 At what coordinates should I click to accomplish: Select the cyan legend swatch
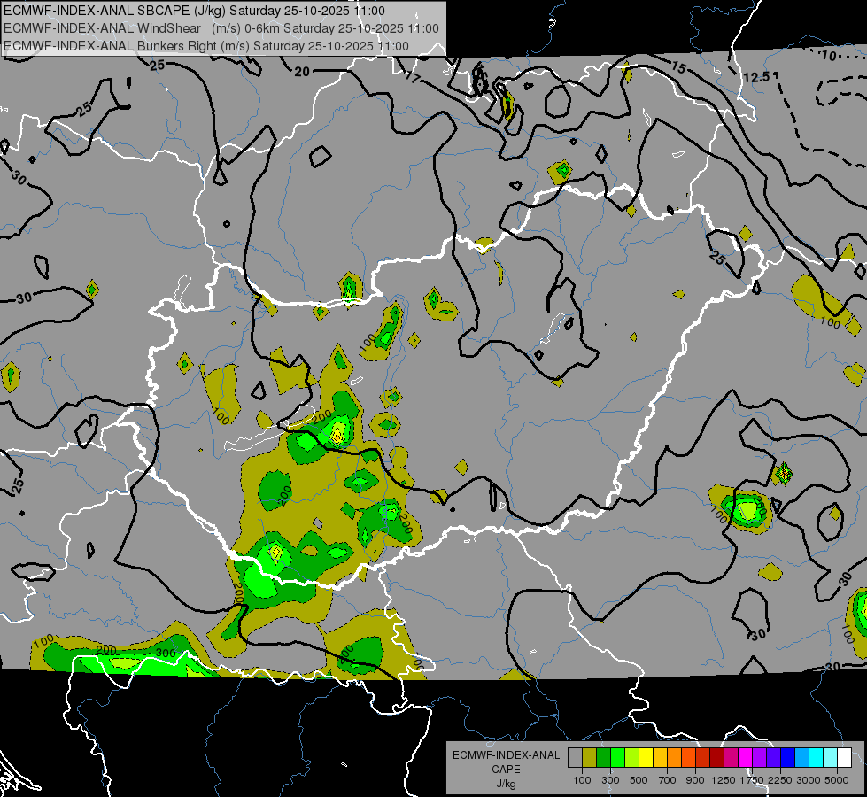tap(816, 758)
